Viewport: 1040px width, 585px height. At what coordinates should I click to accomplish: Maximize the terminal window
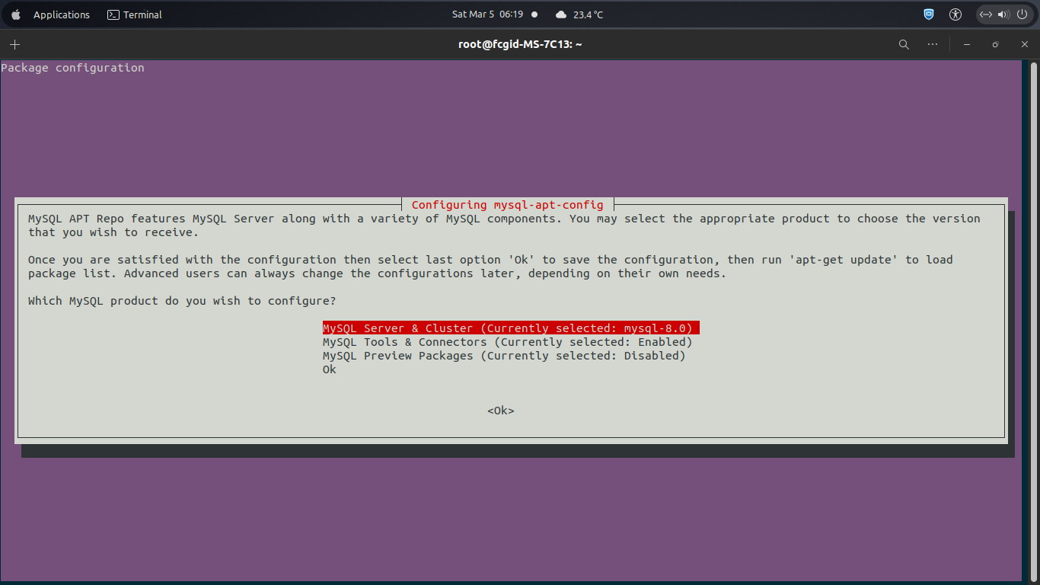coord(995,44)
